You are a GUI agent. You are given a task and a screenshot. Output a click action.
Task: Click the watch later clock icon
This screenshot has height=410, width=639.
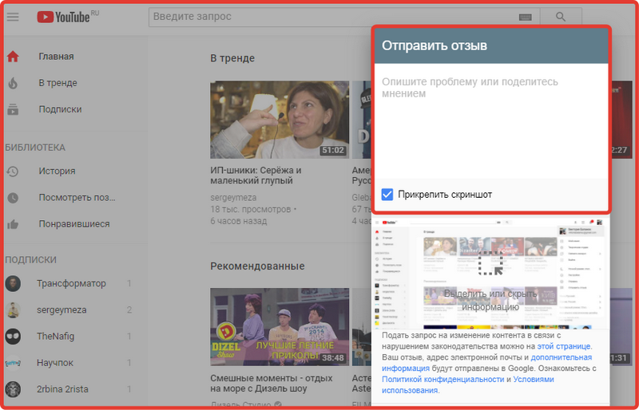click(13, 198)
